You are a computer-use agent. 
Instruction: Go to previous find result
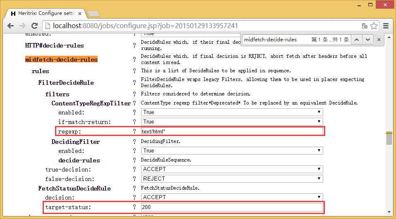coord(356,40)
